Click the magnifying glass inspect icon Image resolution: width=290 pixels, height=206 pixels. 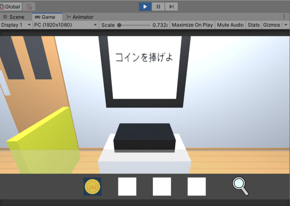click(x=240, y=186)
